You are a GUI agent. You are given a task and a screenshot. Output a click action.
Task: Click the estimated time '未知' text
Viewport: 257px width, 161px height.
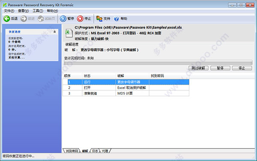click(90, 58)
